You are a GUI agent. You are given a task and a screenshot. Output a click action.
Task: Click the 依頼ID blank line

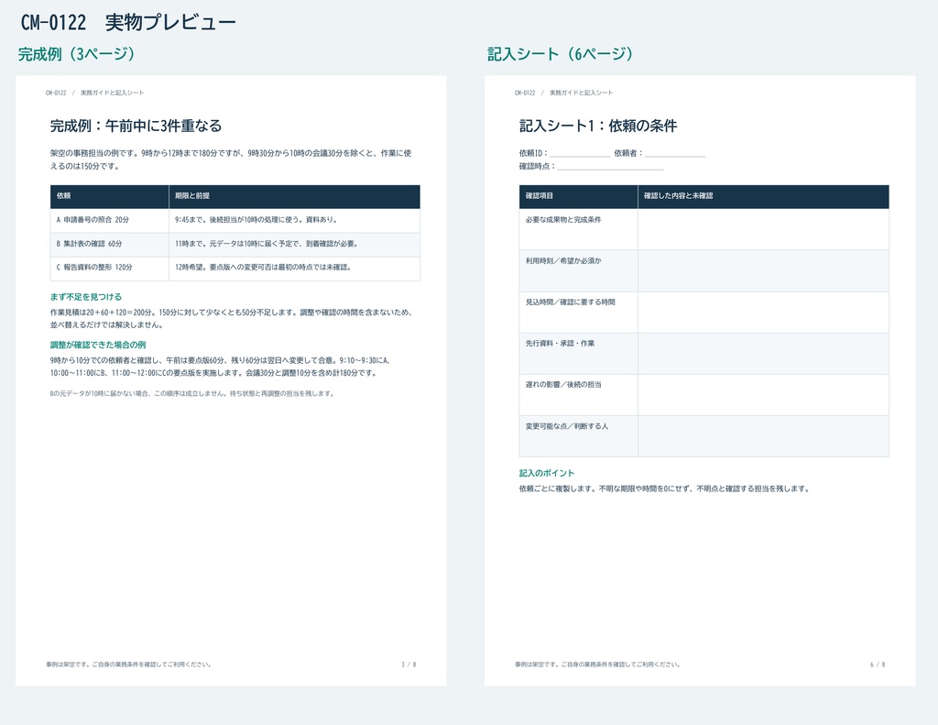[580, 155]
